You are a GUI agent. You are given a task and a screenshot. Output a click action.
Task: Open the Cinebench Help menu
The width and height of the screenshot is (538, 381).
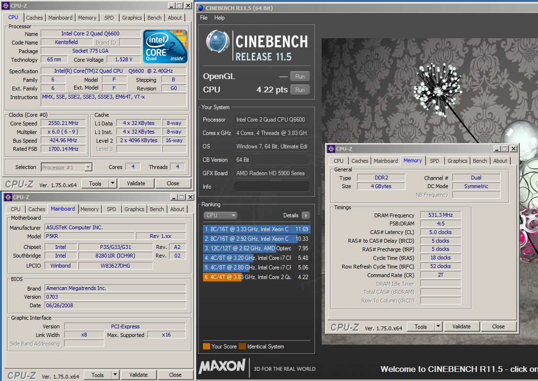tap(219, 18)
